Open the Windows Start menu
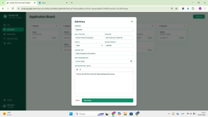Viewport: 208px width, 117px height. [x=71, y=114]
